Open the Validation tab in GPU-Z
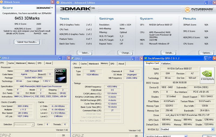Image resolution: width=216 pixels, height=137 pixels. pos(166,64)
